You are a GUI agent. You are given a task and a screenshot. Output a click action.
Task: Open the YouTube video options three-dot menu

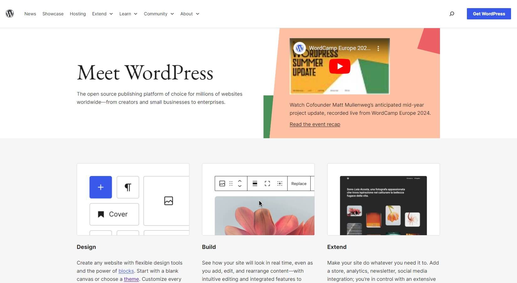[378, 48]
